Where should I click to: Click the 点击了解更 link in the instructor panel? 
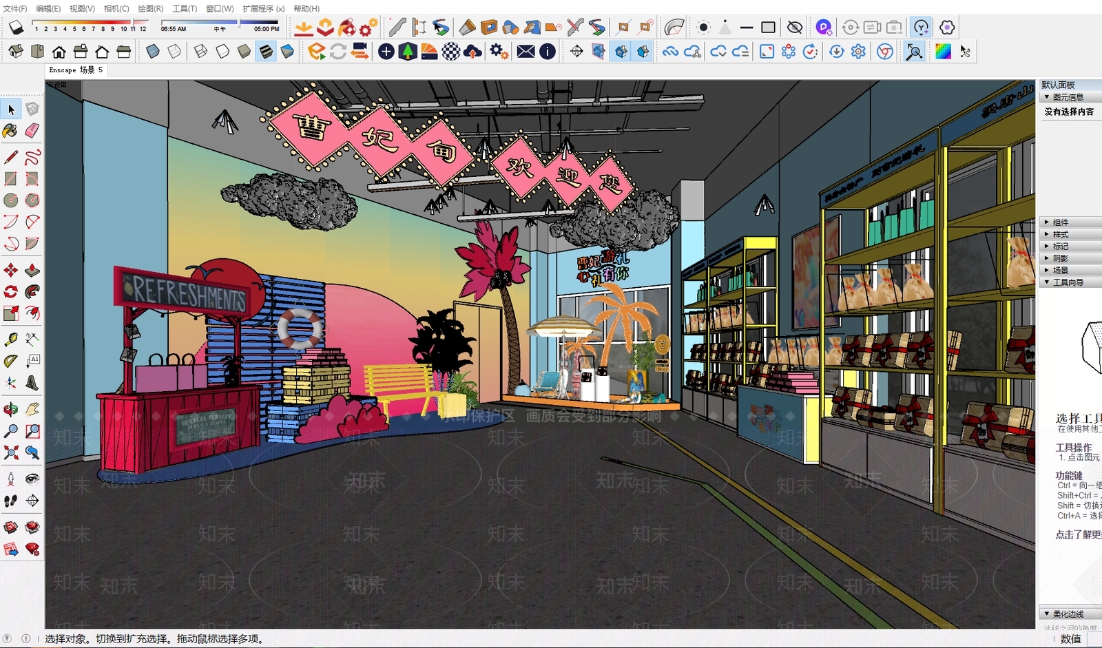pos(1078,534)
